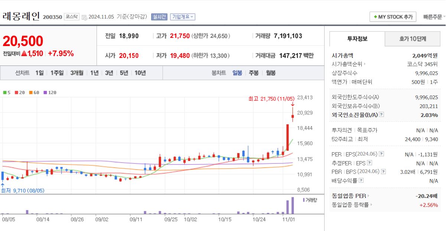The width and height of the screenshot is (446, 231).
Task: Click the orange 60-day moving average legend
Action: [x=34, y=92]
